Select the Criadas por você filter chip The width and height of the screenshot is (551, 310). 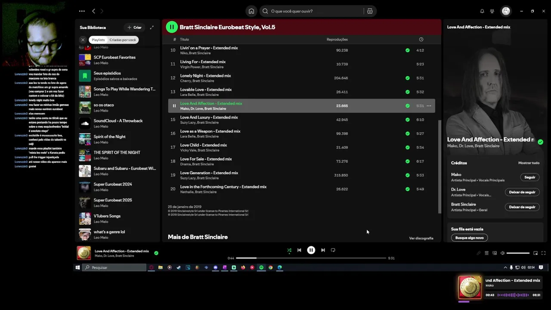[123, 40]
